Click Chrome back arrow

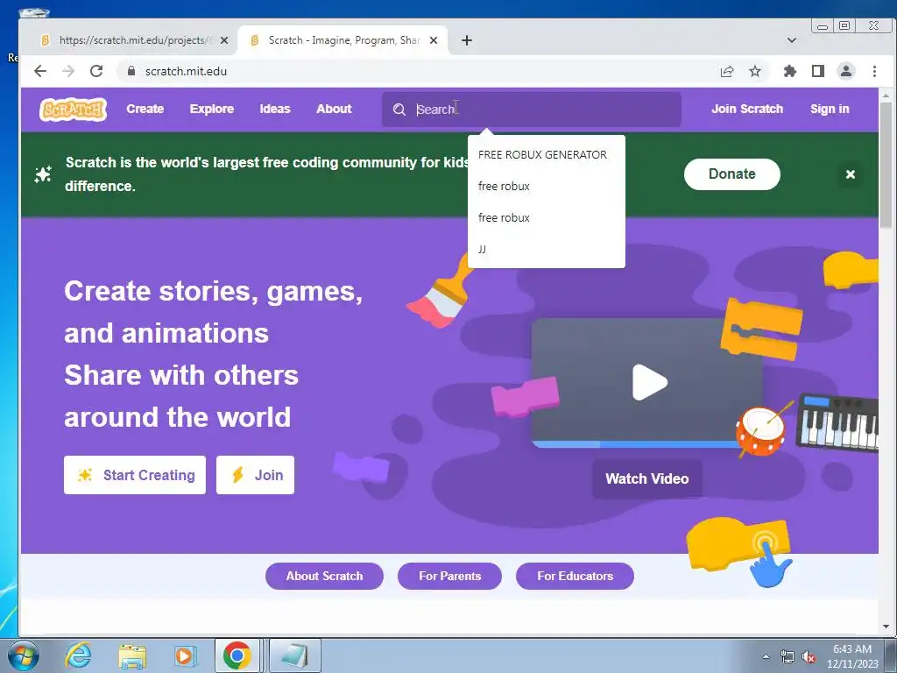40,71
